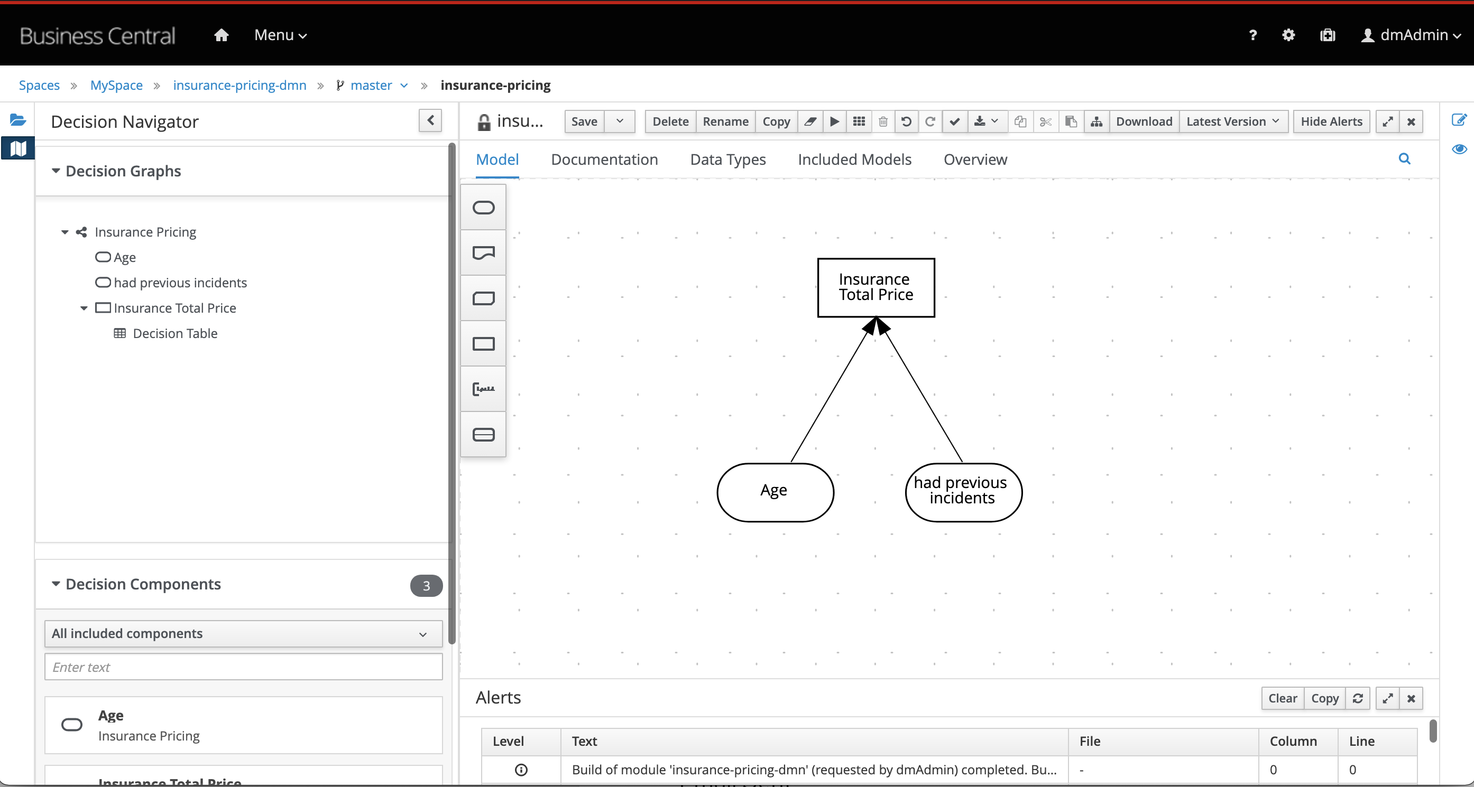
Task: Open the Latest Version dropdown
Action: tap(1232, 121)
